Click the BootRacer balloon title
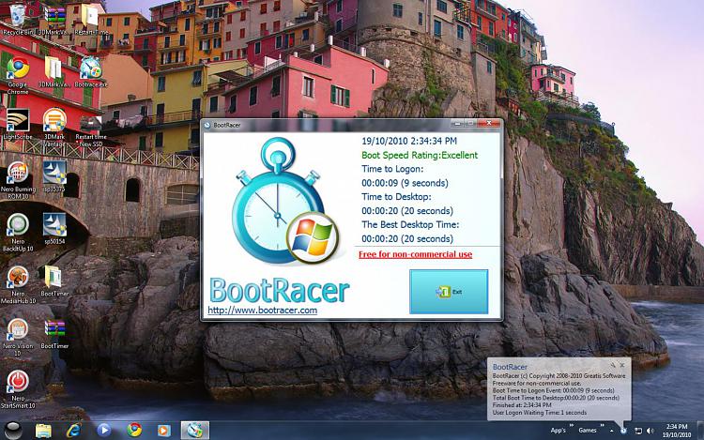 (510, 367)
